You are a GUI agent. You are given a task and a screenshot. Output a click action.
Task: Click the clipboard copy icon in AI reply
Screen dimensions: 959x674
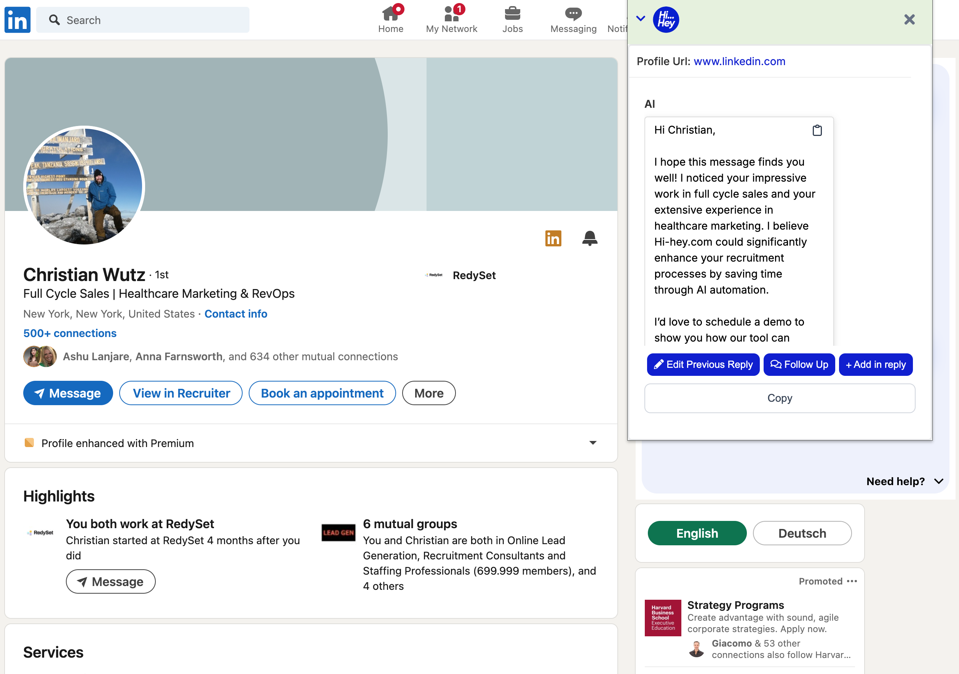click(817, 131)
